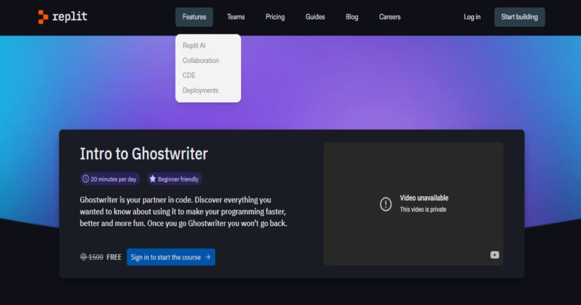This screenshot has height=305, width=581.
Task: Choose Collaboration in the dropdown list
Action: click(x=200, y=61)
